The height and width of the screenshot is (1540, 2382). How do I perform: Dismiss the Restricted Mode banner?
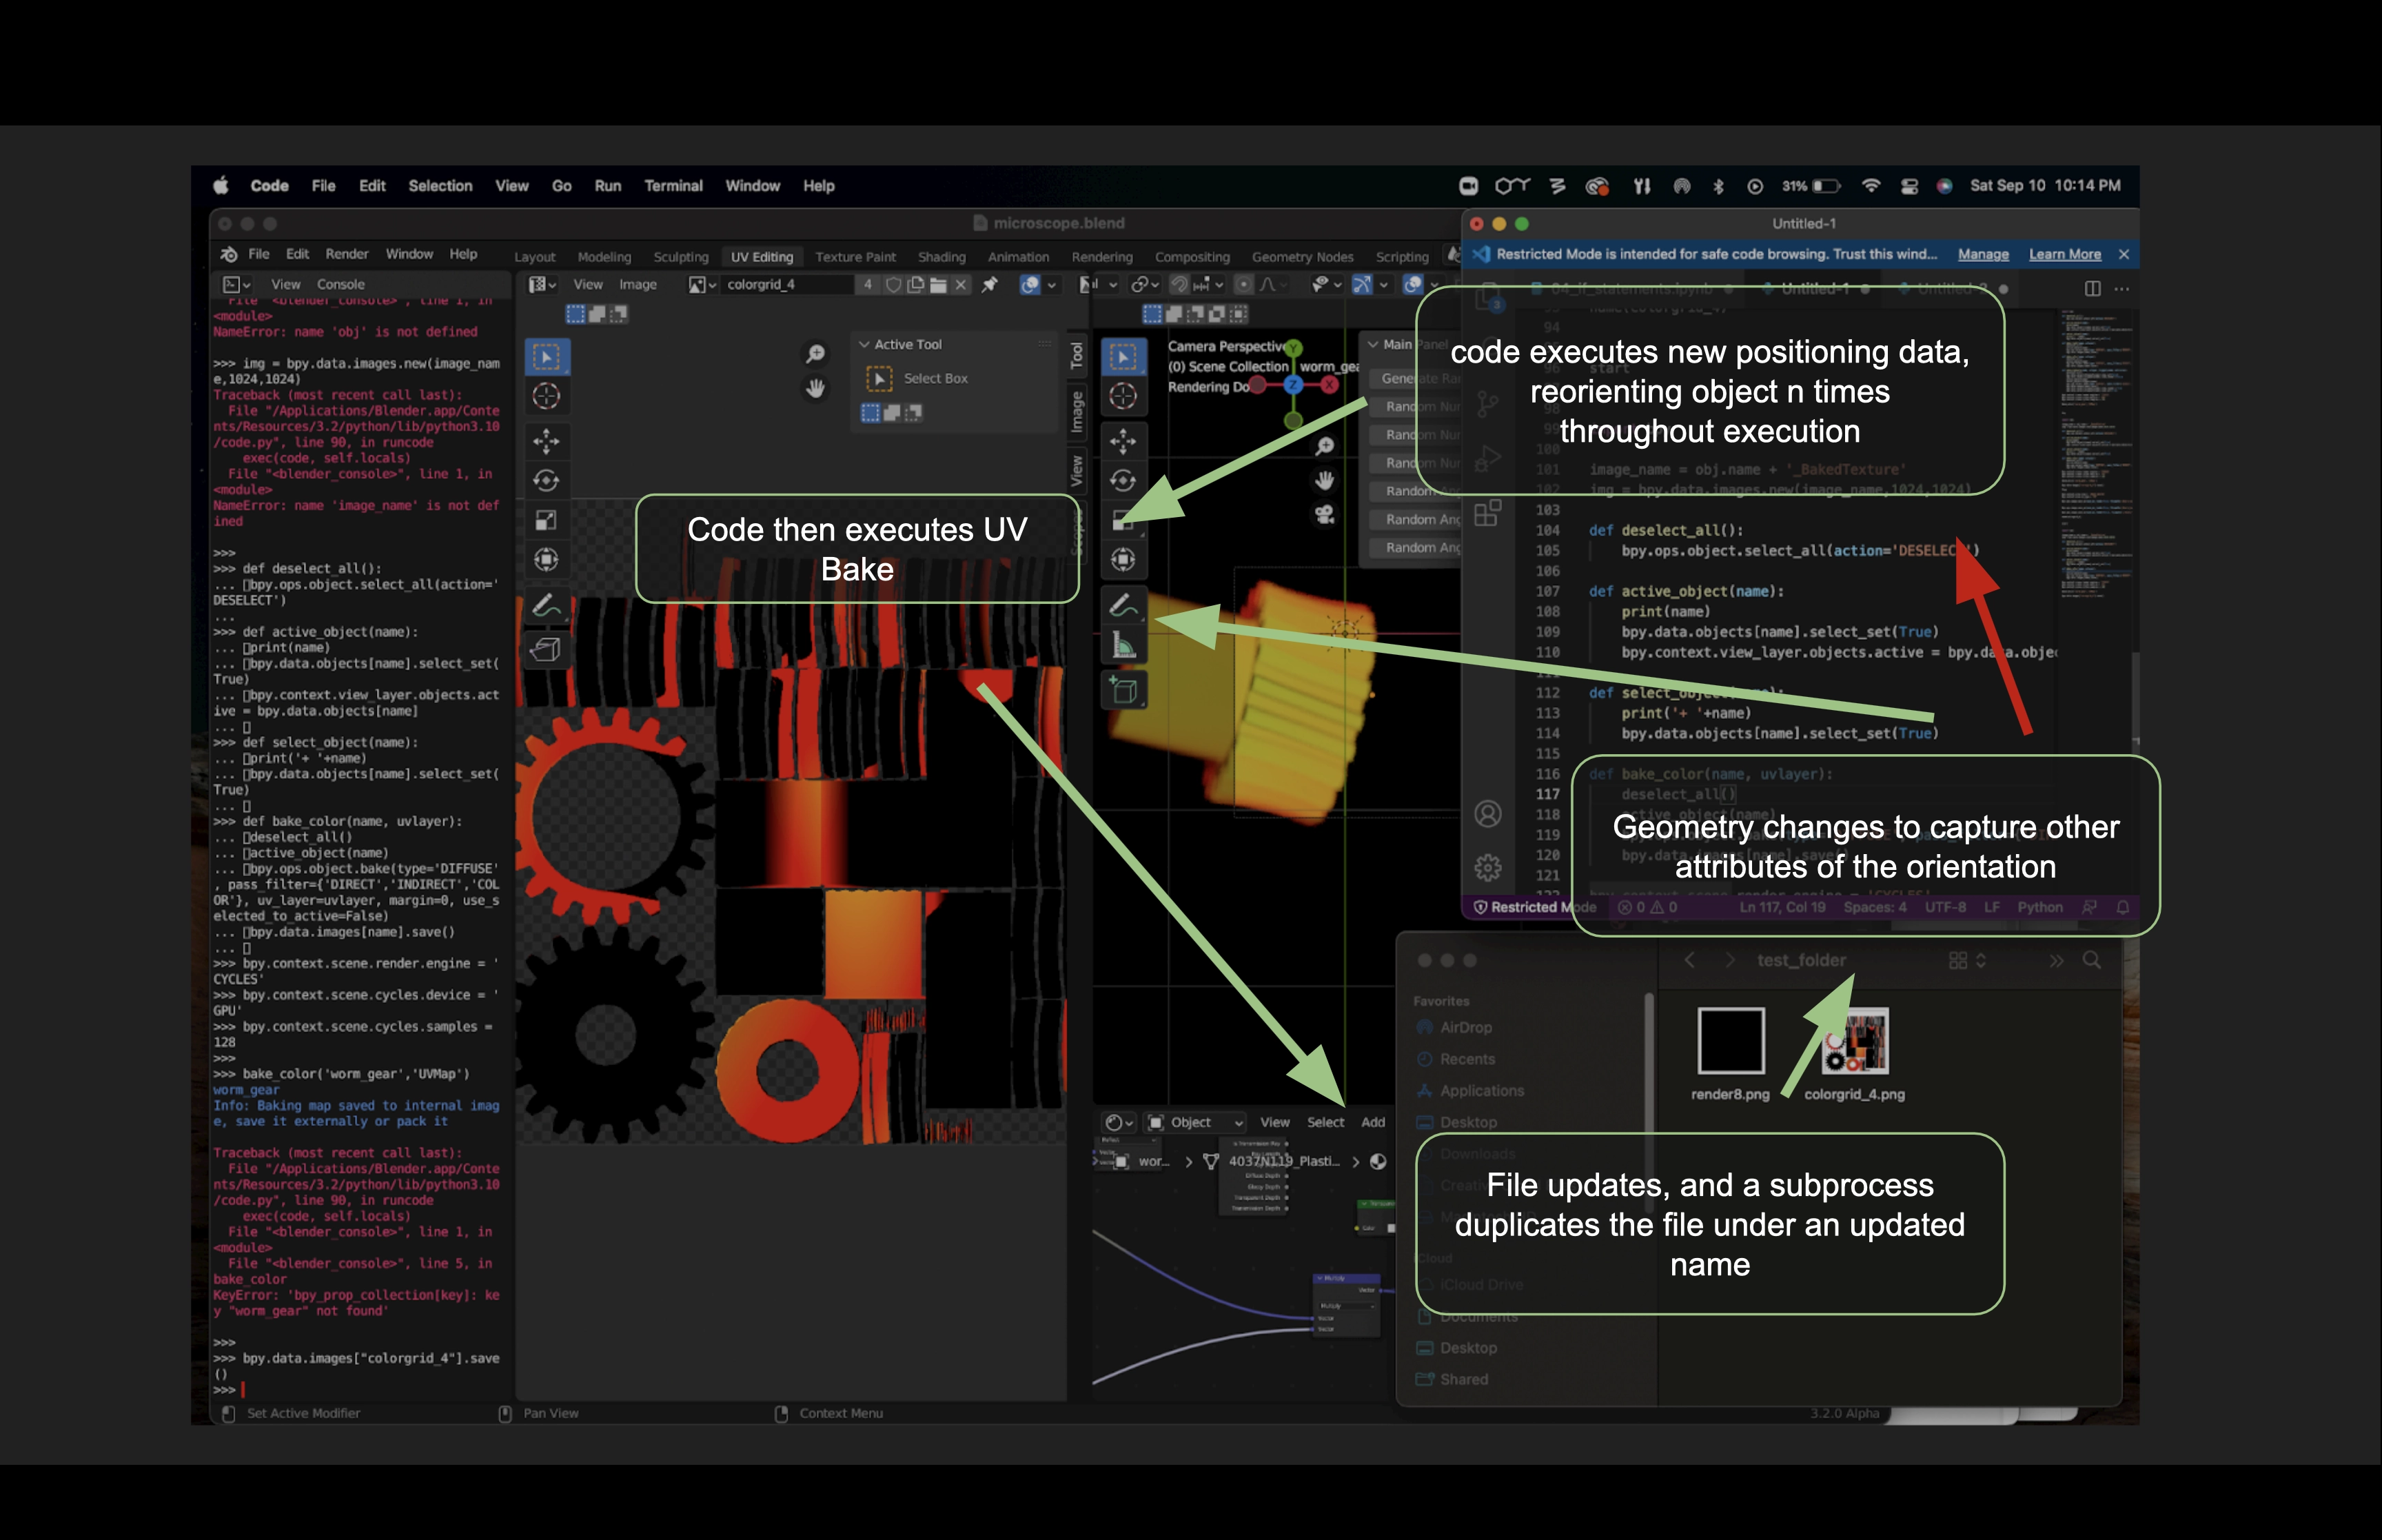click(x=2124, y=254)
